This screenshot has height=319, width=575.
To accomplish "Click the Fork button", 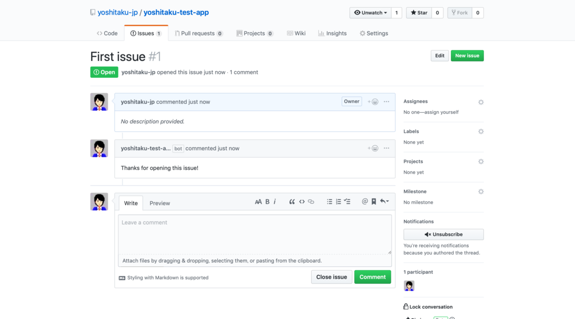I will point(459,13).
